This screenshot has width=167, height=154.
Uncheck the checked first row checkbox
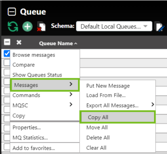[x=7, y=54]
